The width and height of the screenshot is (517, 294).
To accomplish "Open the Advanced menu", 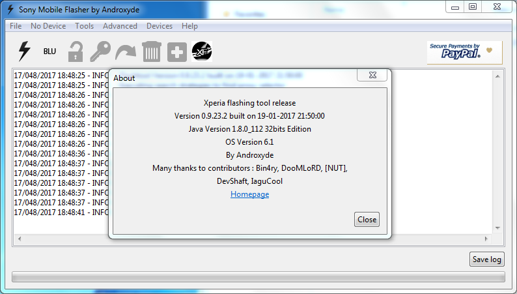I will click(x=120, y=26).
